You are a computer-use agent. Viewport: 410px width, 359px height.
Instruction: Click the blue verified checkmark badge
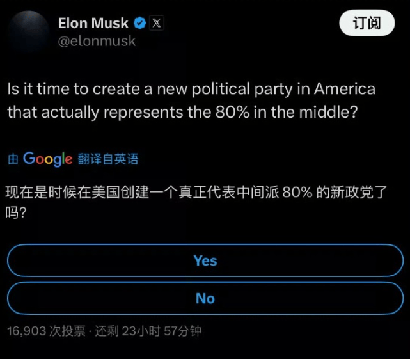(x=140, y=23)
